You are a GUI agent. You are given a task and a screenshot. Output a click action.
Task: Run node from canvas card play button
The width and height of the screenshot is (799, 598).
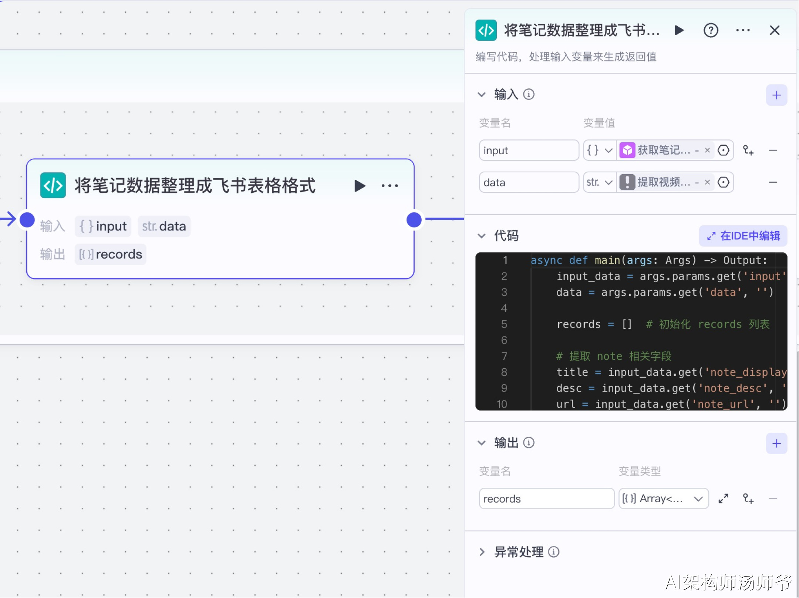click(x=360, y=186)
